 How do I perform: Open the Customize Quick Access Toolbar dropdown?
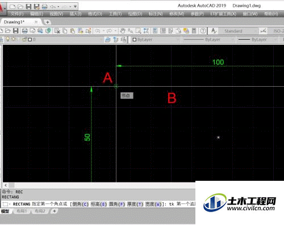tap(76, 7)
